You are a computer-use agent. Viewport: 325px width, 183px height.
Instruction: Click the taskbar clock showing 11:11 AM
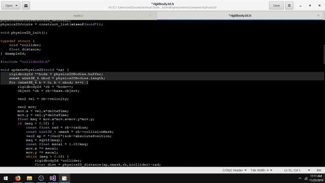point(316,178)
